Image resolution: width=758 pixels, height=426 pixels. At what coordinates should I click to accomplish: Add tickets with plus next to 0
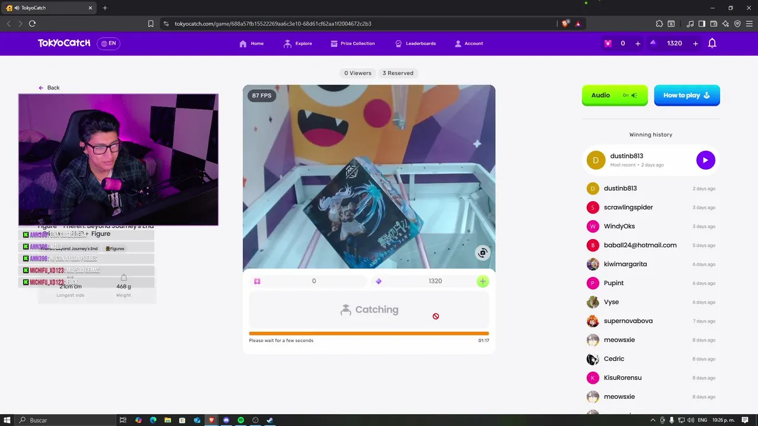pos(638,43)
